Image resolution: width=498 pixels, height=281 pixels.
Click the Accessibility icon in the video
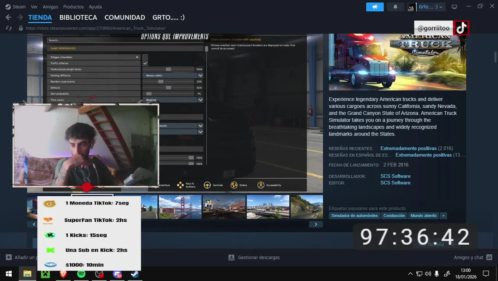pyautogui.click(x=261, y=185)
